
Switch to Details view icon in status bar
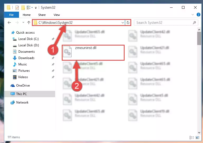pos(192,137)
